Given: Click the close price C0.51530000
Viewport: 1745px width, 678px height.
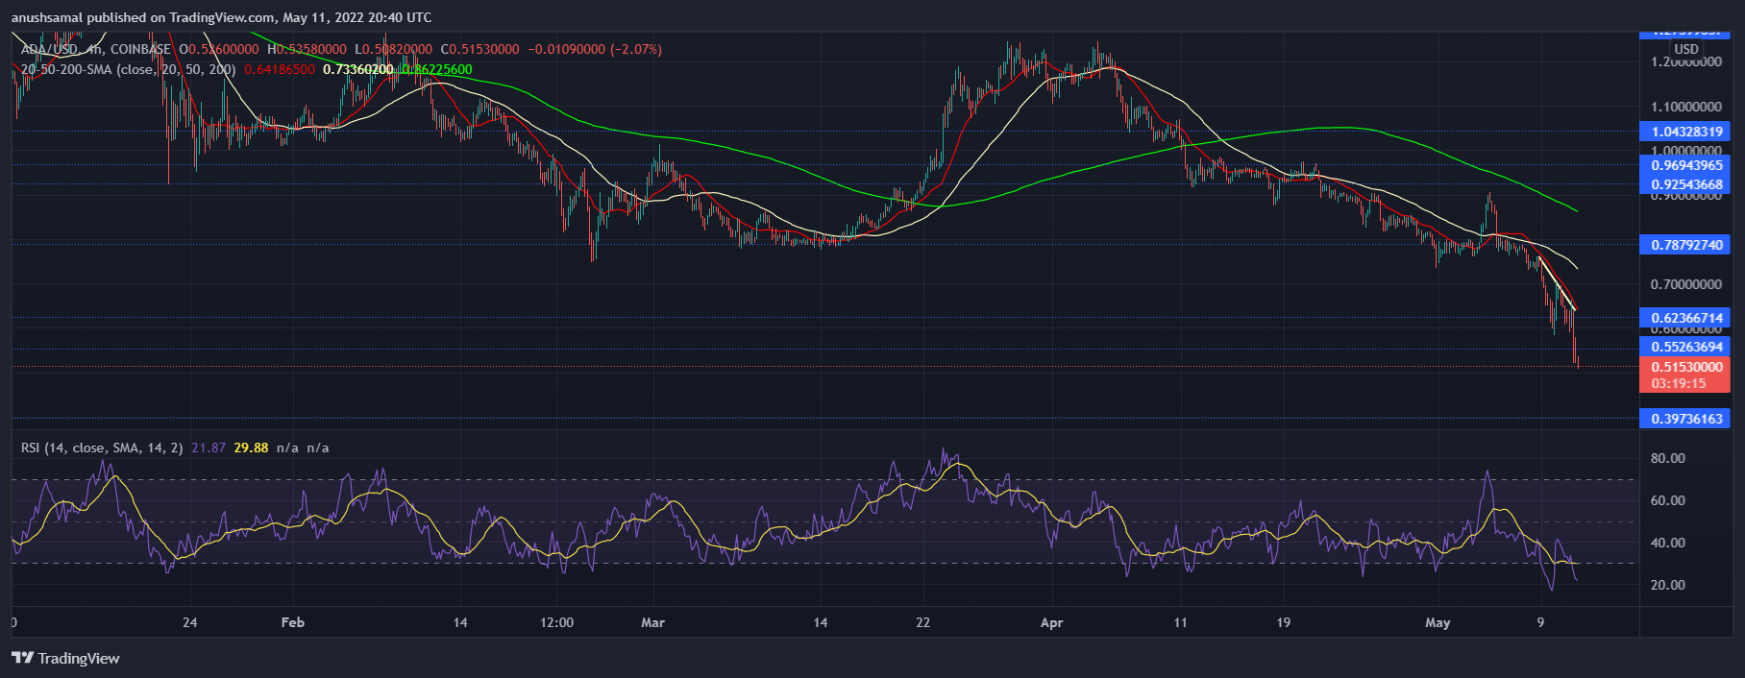Looking at the screenshot, I should coord(479,49).
